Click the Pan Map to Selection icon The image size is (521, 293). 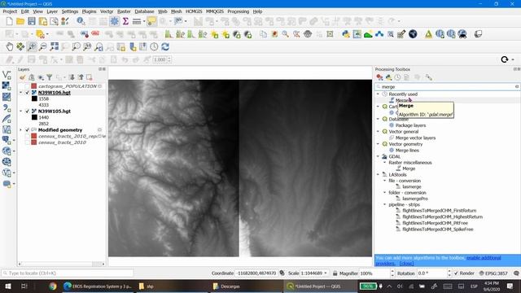(20, 47)
